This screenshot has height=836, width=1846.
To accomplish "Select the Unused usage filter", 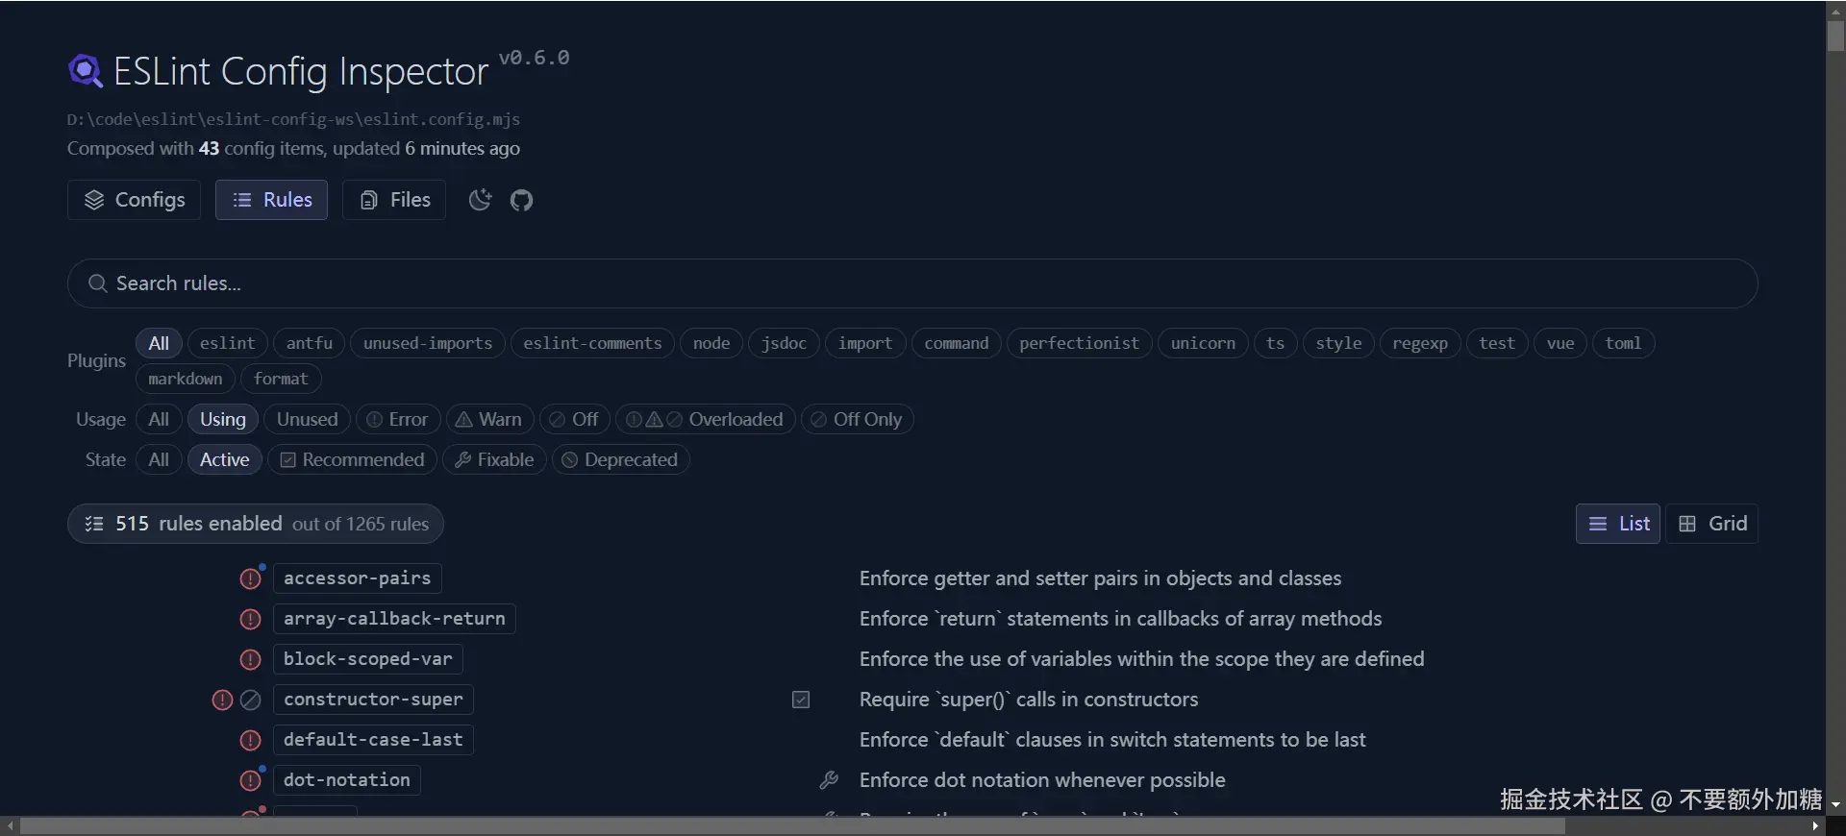I will 308,419.
